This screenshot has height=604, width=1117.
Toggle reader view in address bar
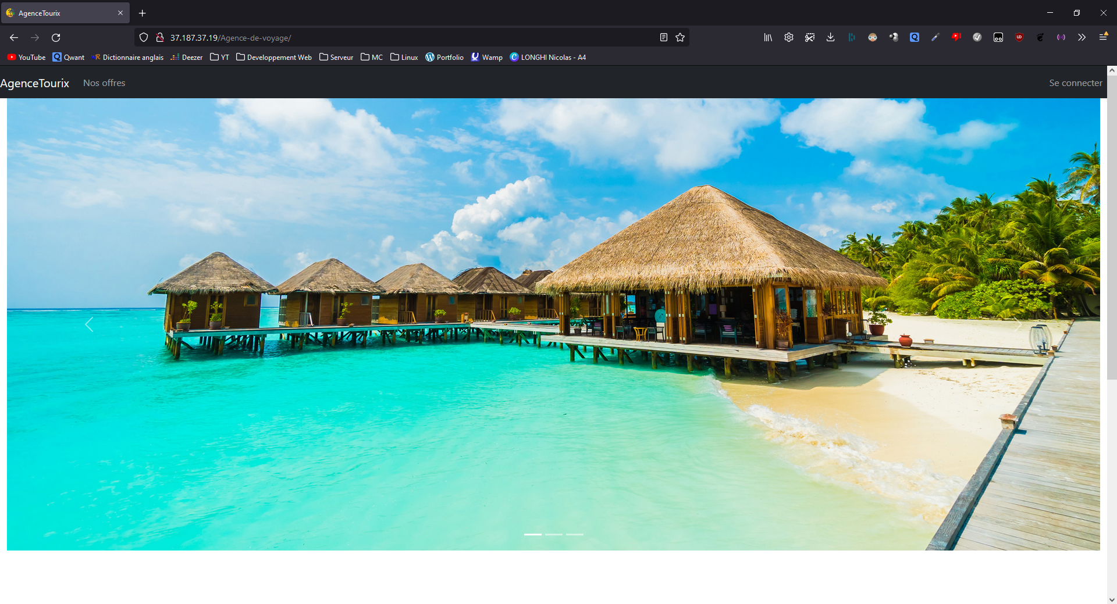[663, 38]
